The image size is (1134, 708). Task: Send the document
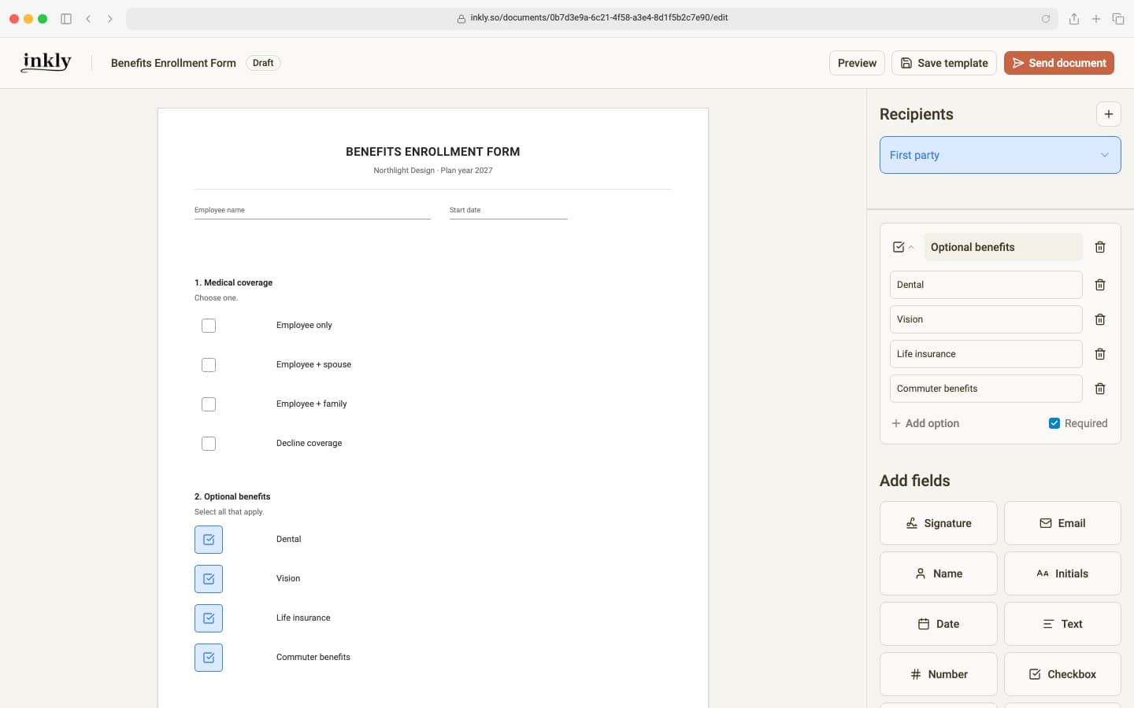(x=1059, y=63)
